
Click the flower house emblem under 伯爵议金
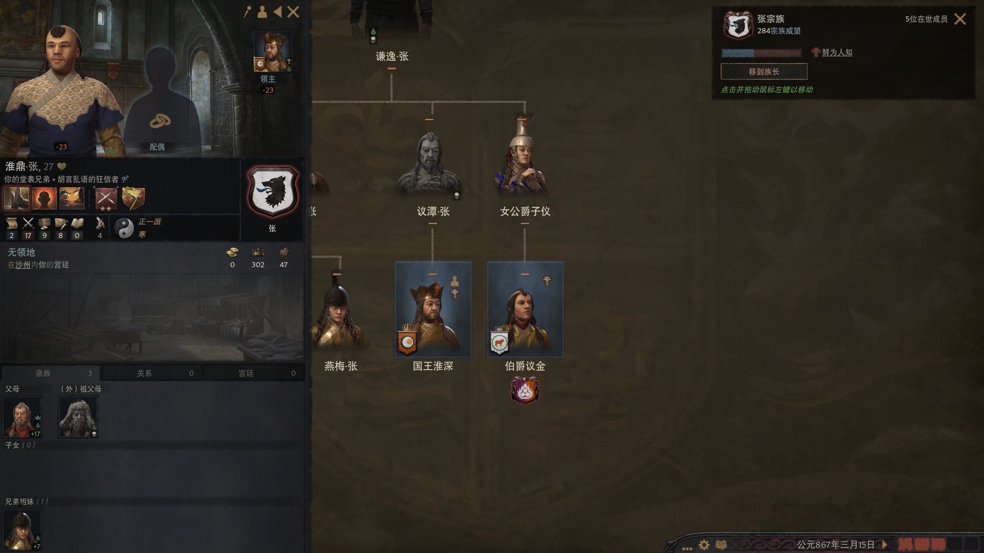click(x=525, y=390)
